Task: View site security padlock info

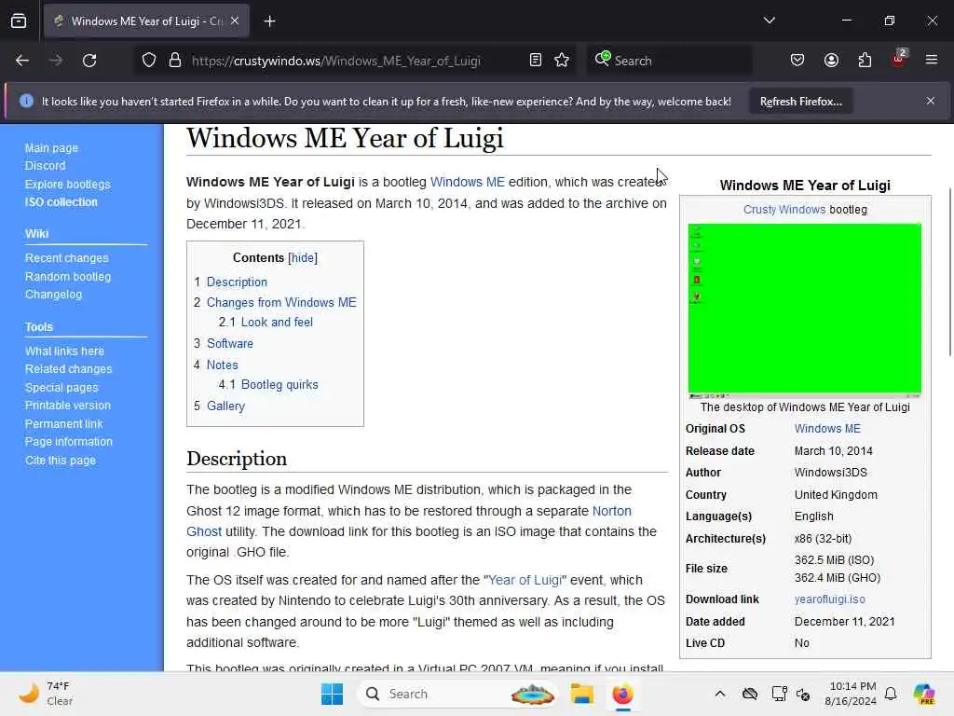Action: click(x=175, y=61)
